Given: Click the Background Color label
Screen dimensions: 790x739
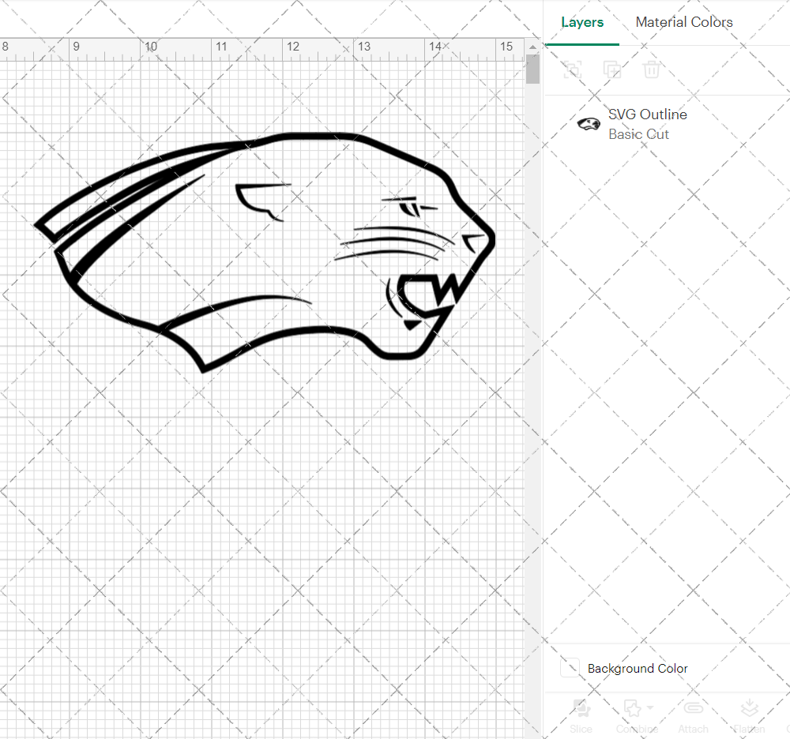Looking at the screenshot, I should [x=638, y=668].
